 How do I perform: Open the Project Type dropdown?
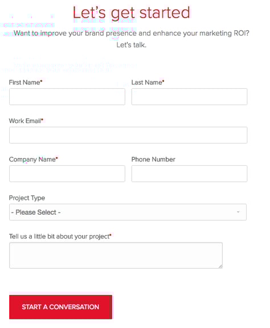[x=128, y=212]
